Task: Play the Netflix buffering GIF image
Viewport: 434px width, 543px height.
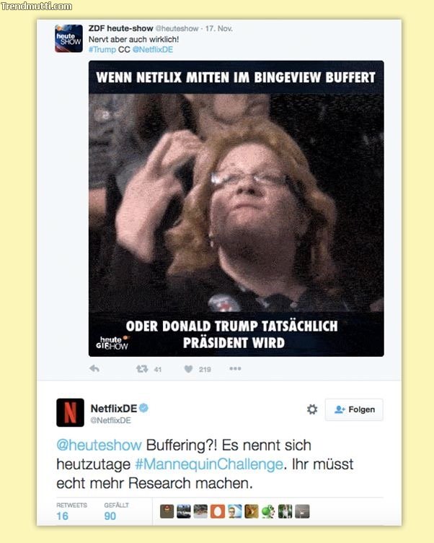Action: [236, 209]
